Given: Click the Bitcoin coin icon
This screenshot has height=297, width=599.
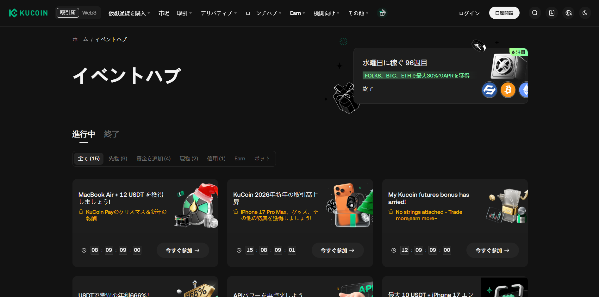Looking at the screenshot, I should (x=508, y=90).
